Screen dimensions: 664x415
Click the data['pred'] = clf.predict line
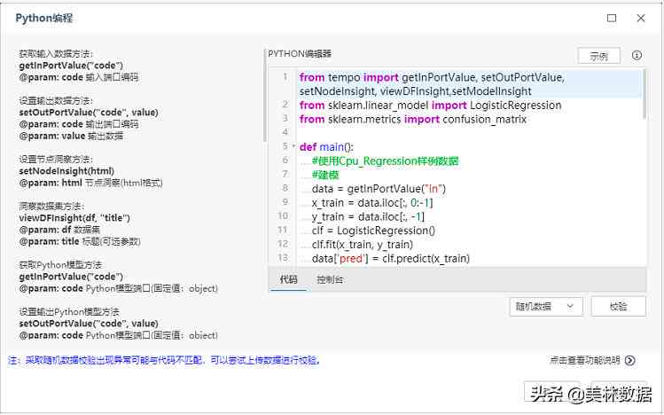click(390, 258)
